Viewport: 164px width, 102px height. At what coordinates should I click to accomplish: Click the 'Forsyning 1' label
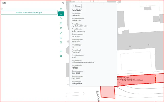[x=77, y=13]
